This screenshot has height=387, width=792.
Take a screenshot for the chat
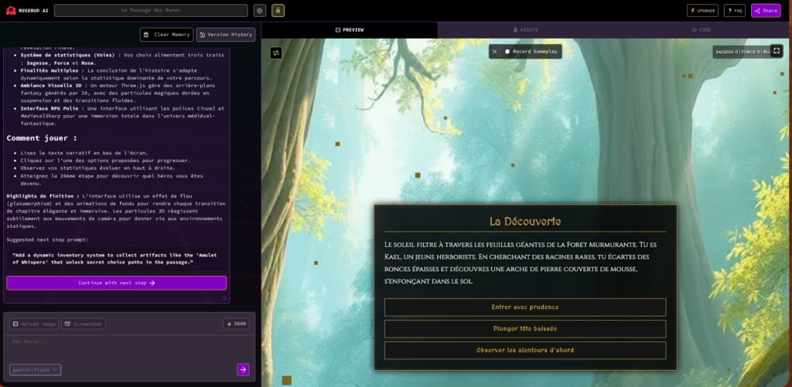[84, 324]
